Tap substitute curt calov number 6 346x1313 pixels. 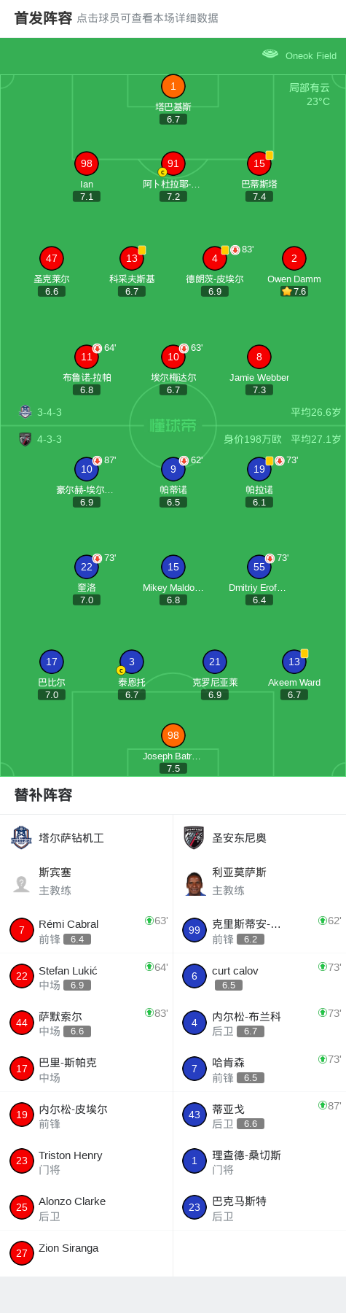tap(194, 976)
